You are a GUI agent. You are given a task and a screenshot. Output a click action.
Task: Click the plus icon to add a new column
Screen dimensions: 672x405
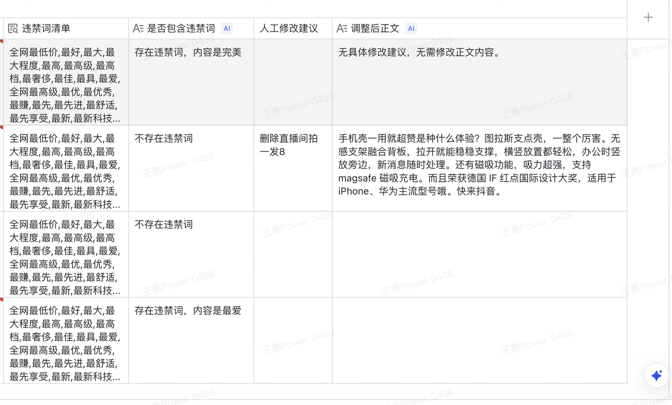tap(648, 17)
